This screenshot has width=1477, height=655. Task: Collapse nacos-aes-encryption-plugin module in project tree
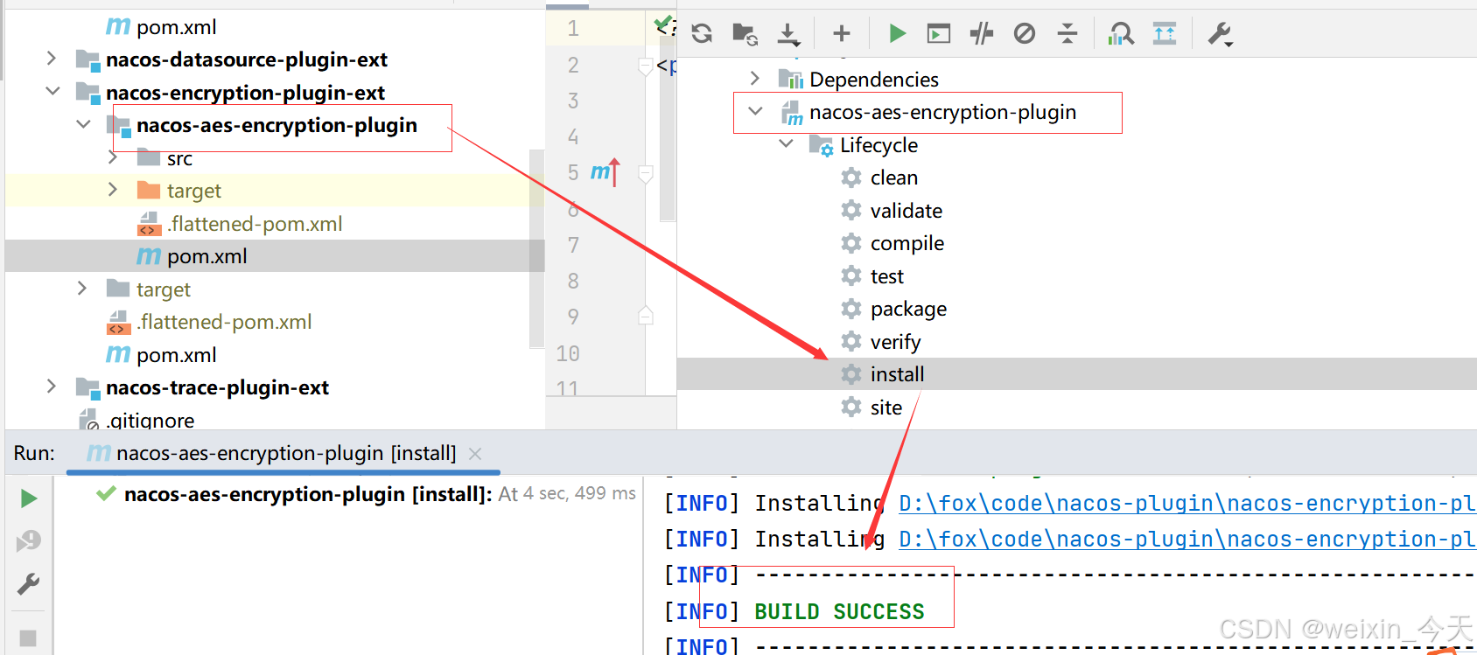coord(84,124)
